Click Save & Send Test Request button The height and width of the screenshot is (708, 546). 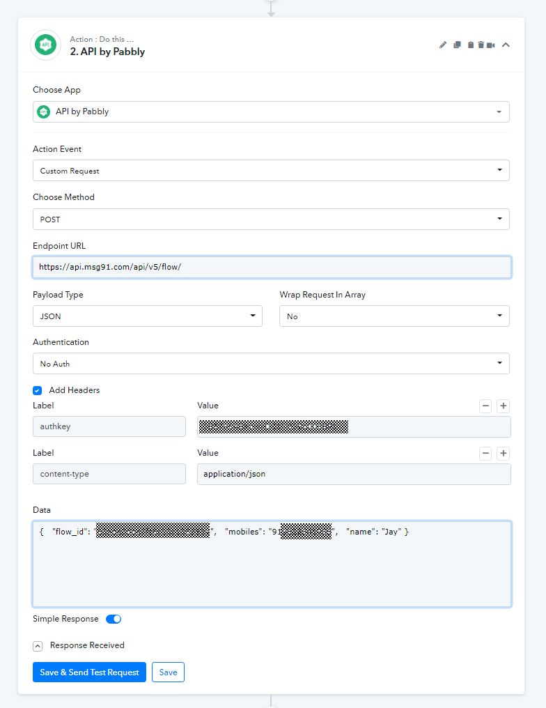pyautogui.click(x=89, y=672)
